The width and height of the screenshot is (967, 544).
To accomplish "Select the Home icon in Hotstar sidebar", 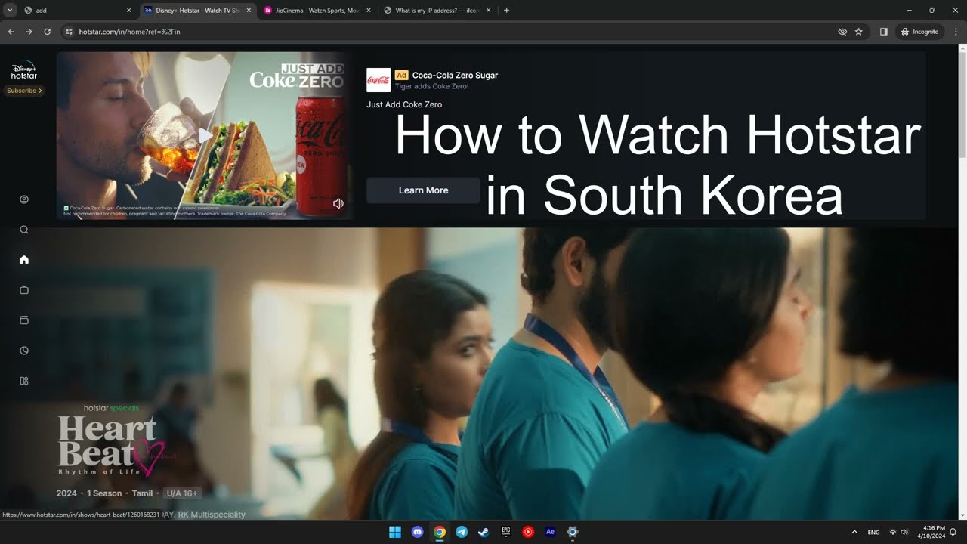I will point(24,260).
